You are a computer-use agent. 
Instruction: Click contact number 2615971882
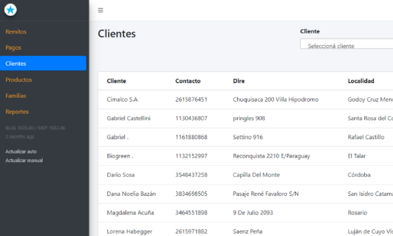191,231
